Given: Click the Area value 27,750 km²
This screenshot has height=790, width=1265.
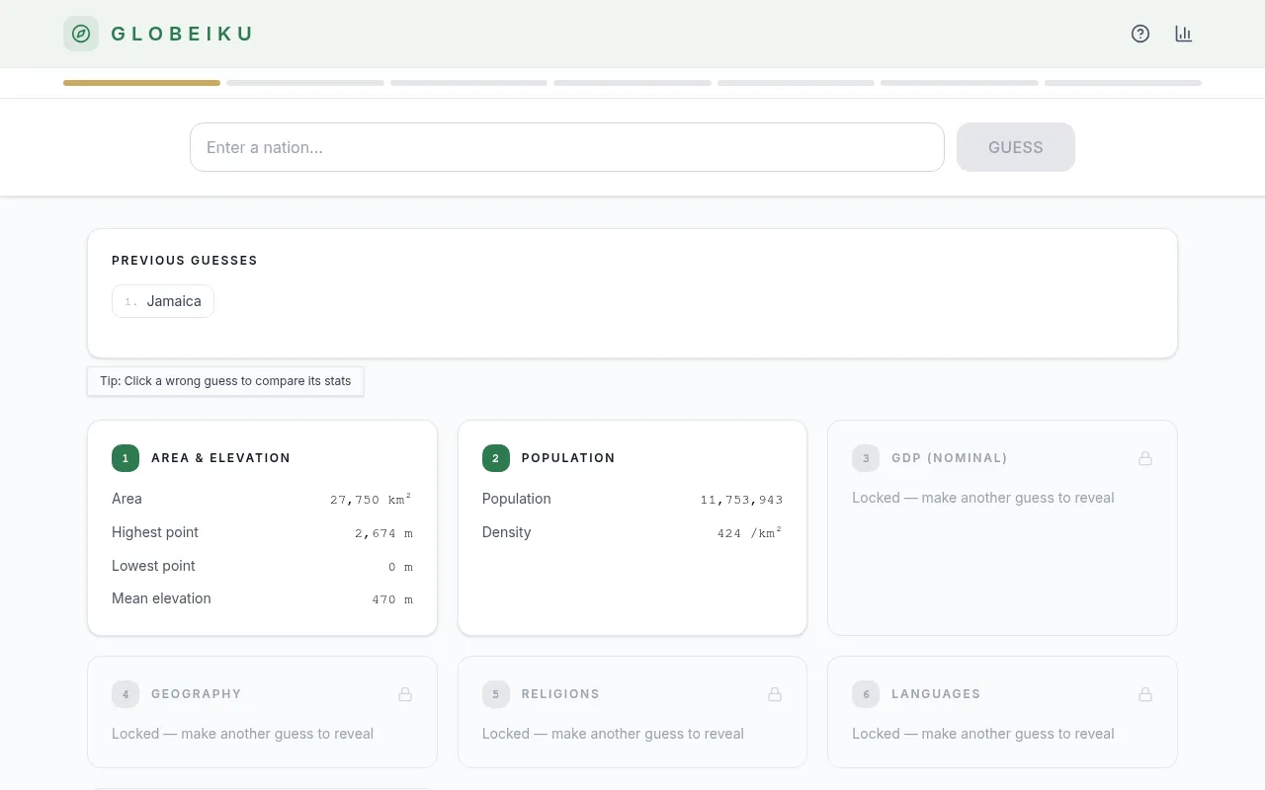Looking at the screenshot, I should [x=371, y=500].
